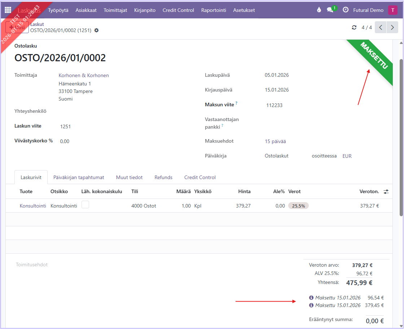Switch to the Credit Control tab
The image size is (404, 329).
coord(200,177)
